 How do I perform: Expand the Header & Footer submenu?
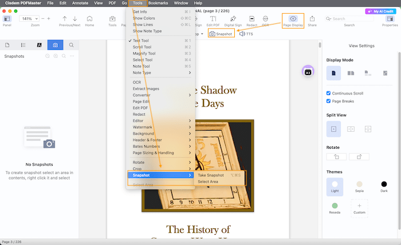[x=160, y=140]
